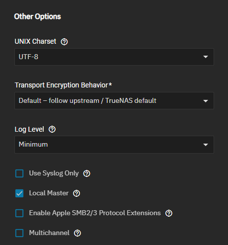Open help tooltip for UNIX Charset
This screenshot has height=245, width=228.
pos(64,42)
